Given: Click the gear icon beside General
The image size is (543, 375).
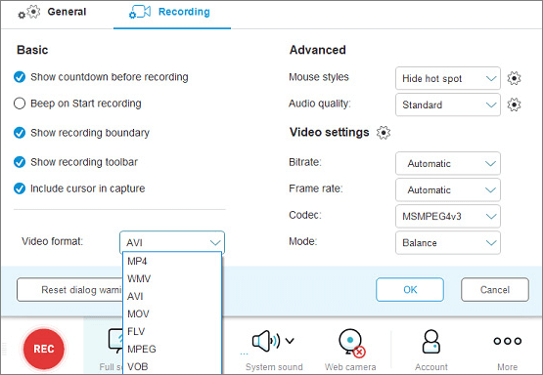Looking at the screenshot, I should tap(29, 13).
